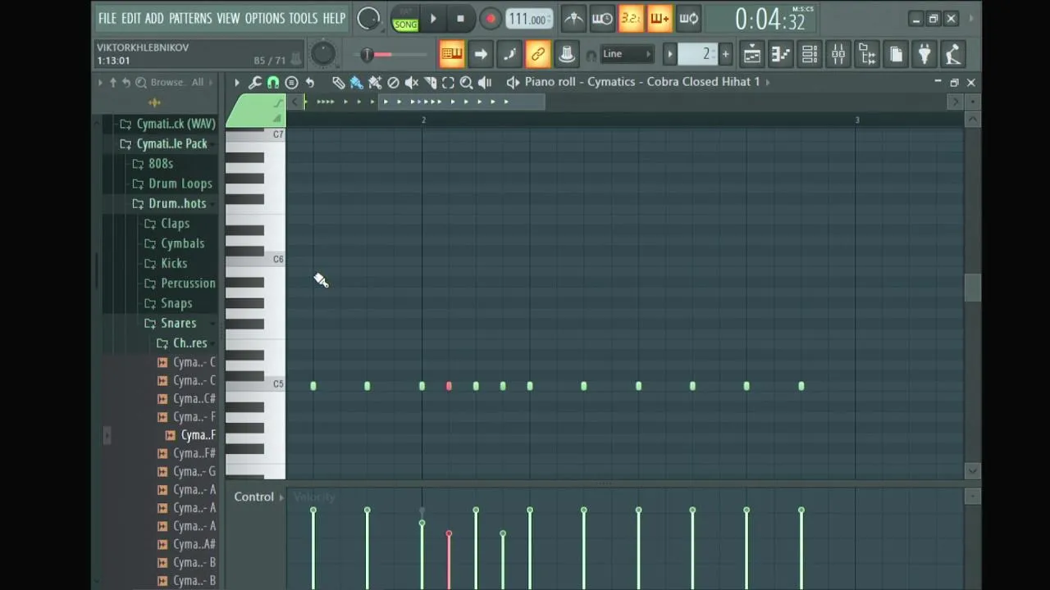Click the master pitch slider
The image size is (1050, 590).
click(395, 55)
